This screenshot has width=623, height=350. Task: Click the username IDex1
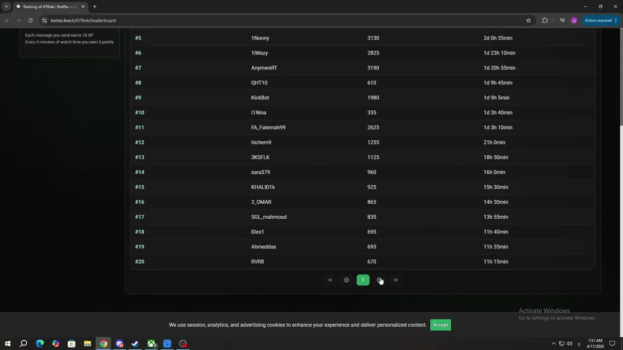[257, 232]
